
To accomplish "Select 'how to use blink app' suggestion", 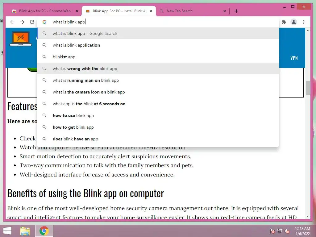I will (x=158, y=115).
